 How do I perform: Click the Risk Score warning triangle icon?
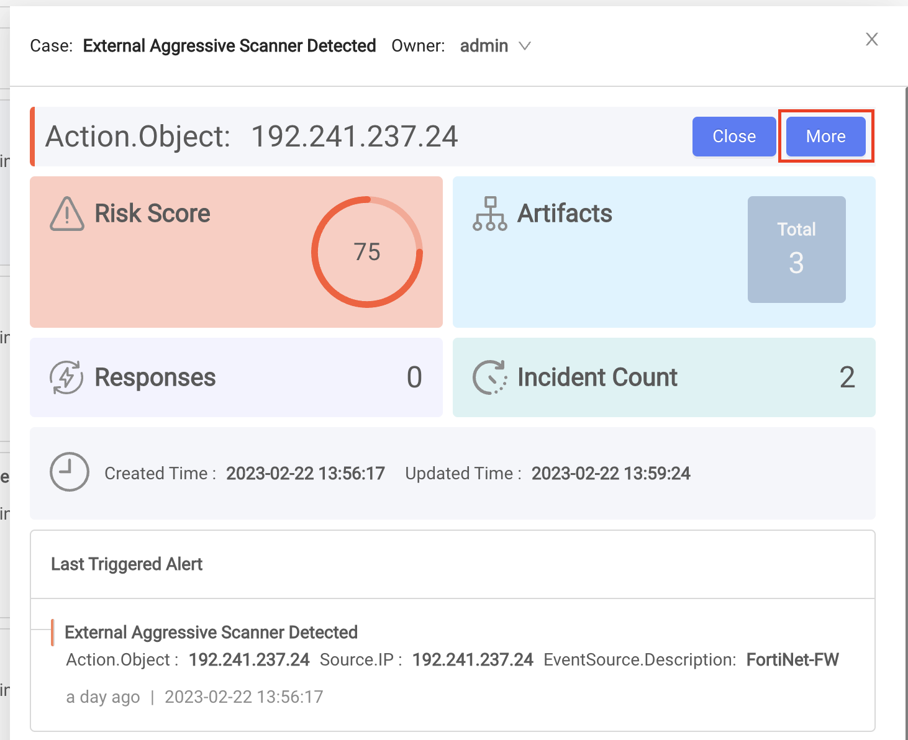pos(67,214)
